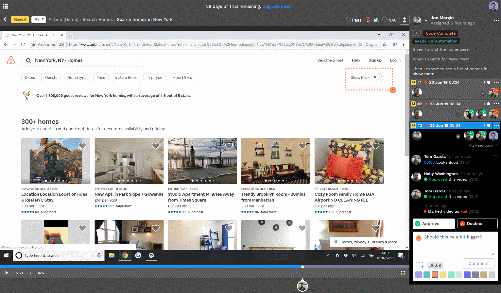
Task: Mark the test result as Pass
Action: pos(349,20)
